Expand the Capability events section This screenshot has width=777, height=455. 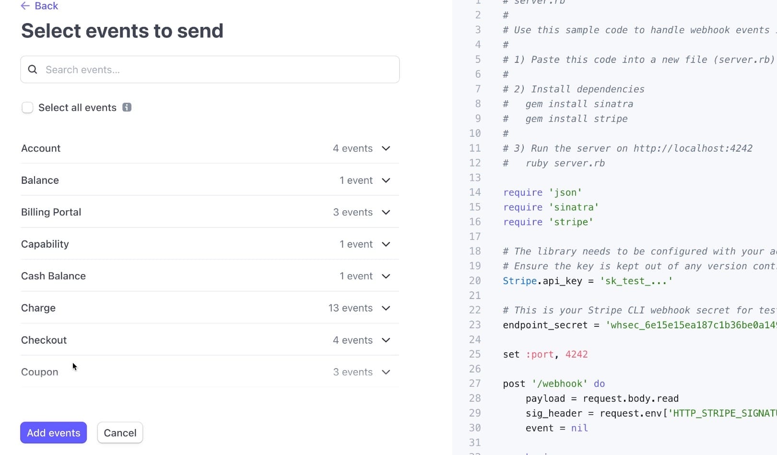click(x=386, y=244)
